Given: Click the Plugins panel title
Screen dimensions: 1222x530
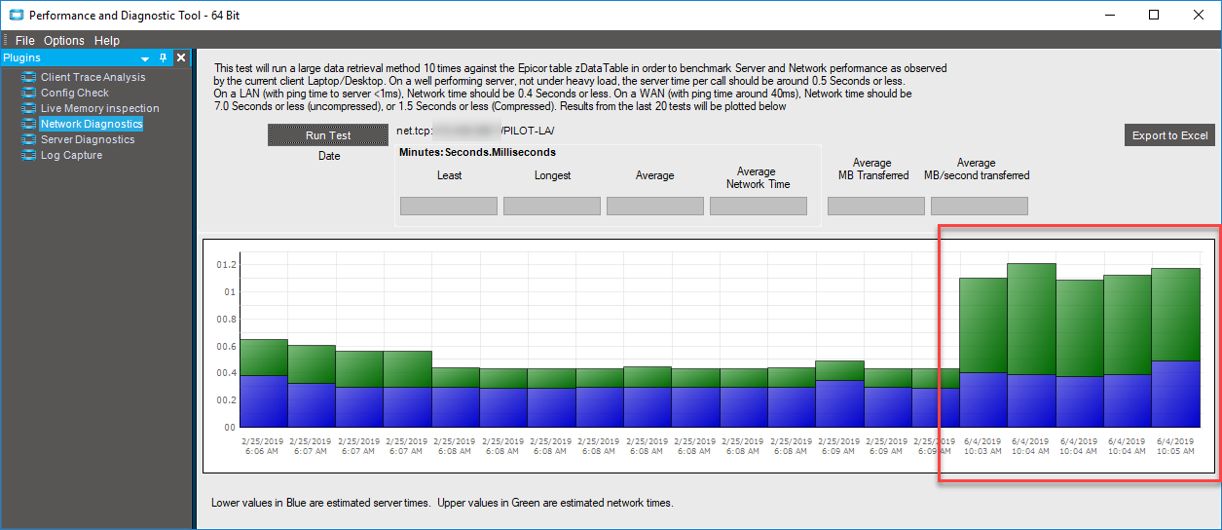Looking at the screenshot, I should (x=21, y=58).
